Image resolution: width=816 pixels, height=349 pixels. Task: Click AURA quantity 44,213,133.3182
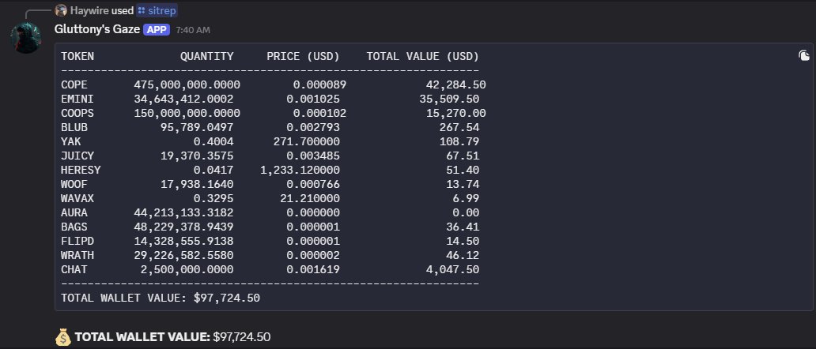(x=183, y=212)
